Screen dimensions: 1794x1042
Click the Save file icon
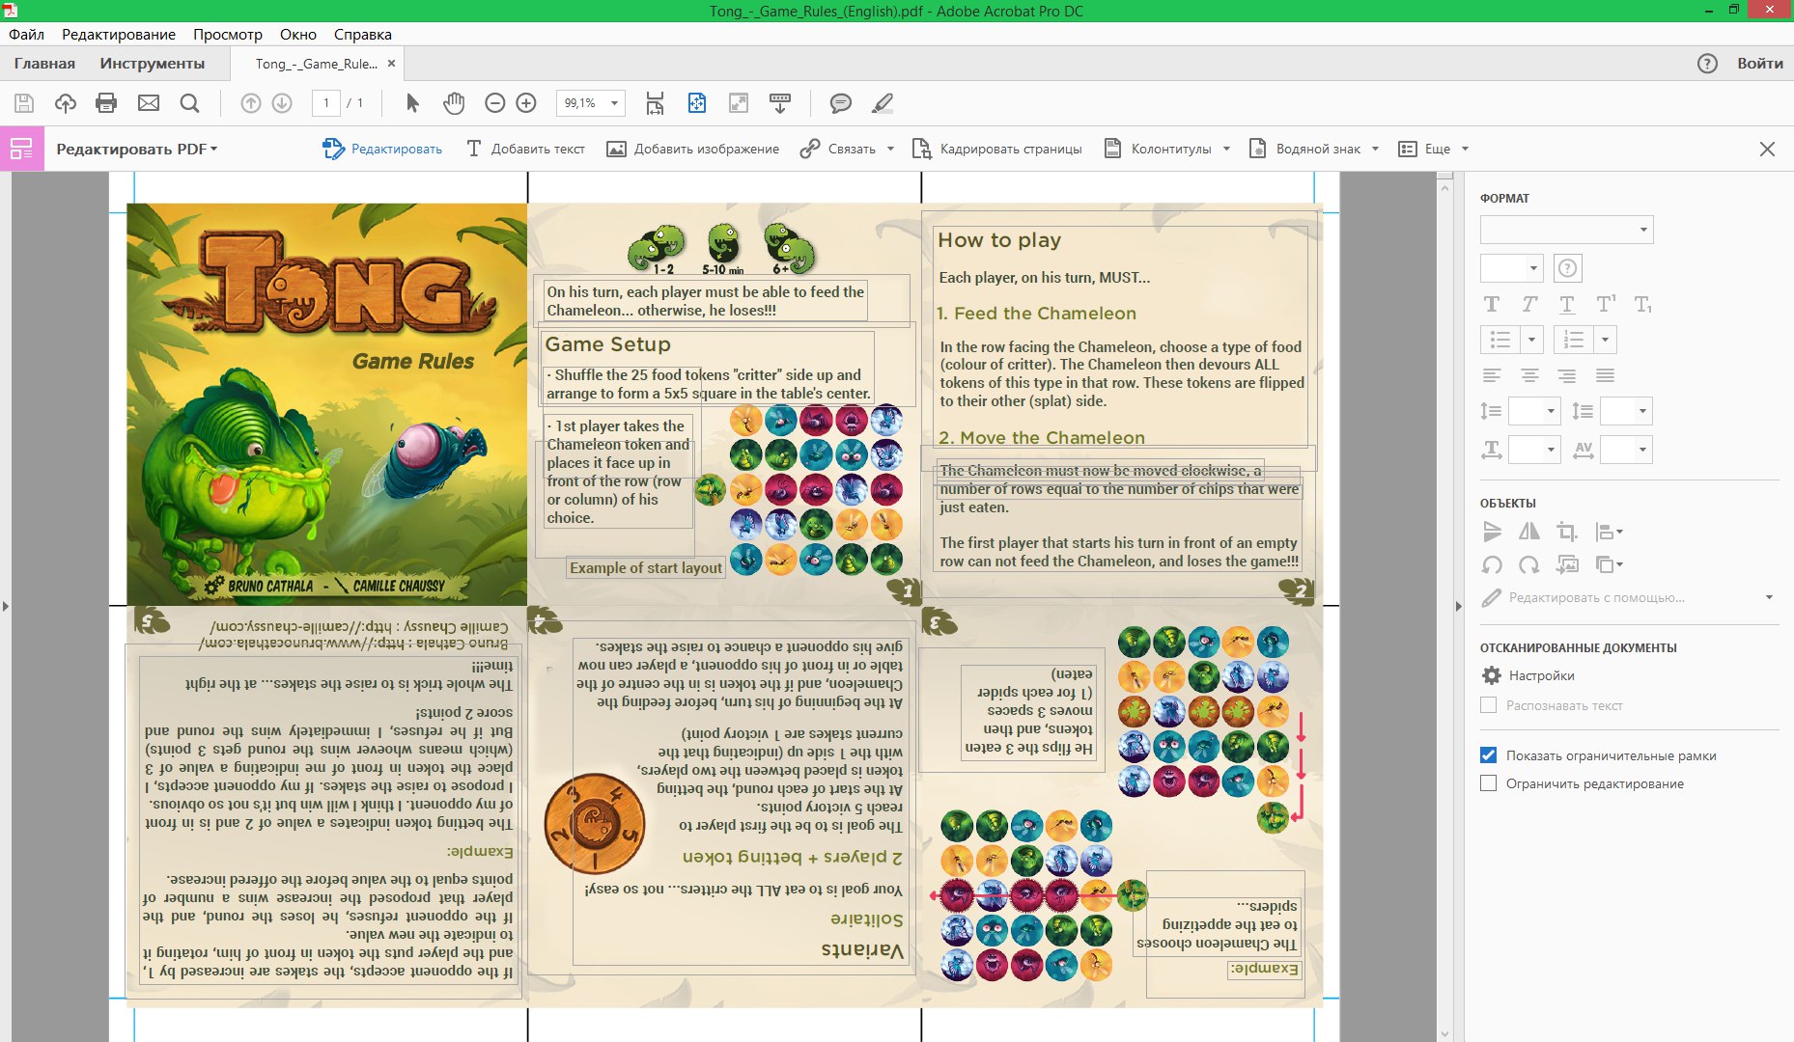pyautogui.click(x=24, y=103)
